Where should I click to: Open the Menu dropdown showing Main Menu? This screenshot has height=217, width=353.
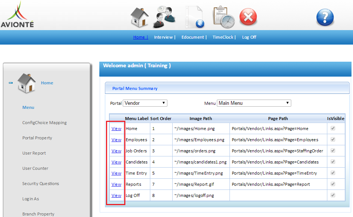coord(254,103)
